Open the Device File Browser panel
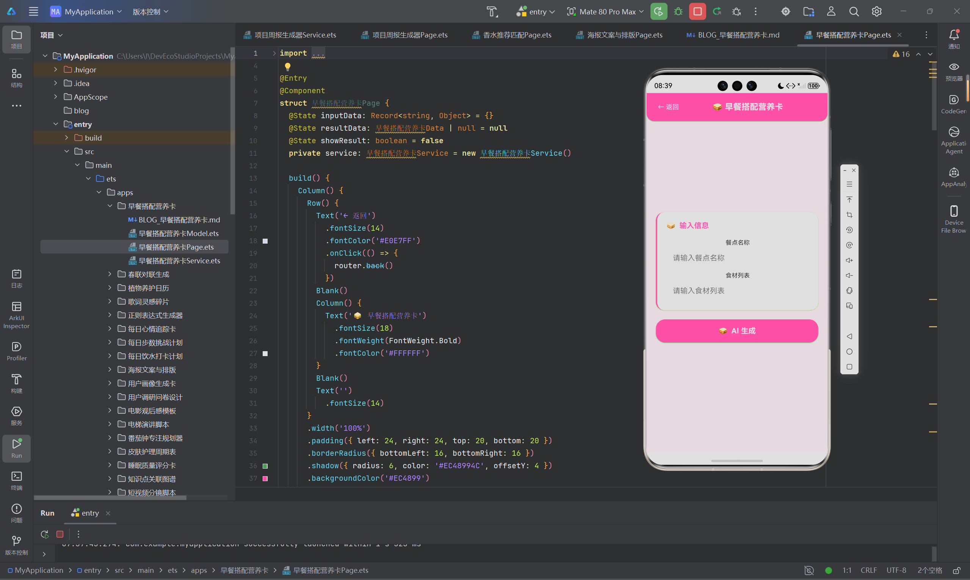Screen dimensions: 970x580 click(954, 219)
